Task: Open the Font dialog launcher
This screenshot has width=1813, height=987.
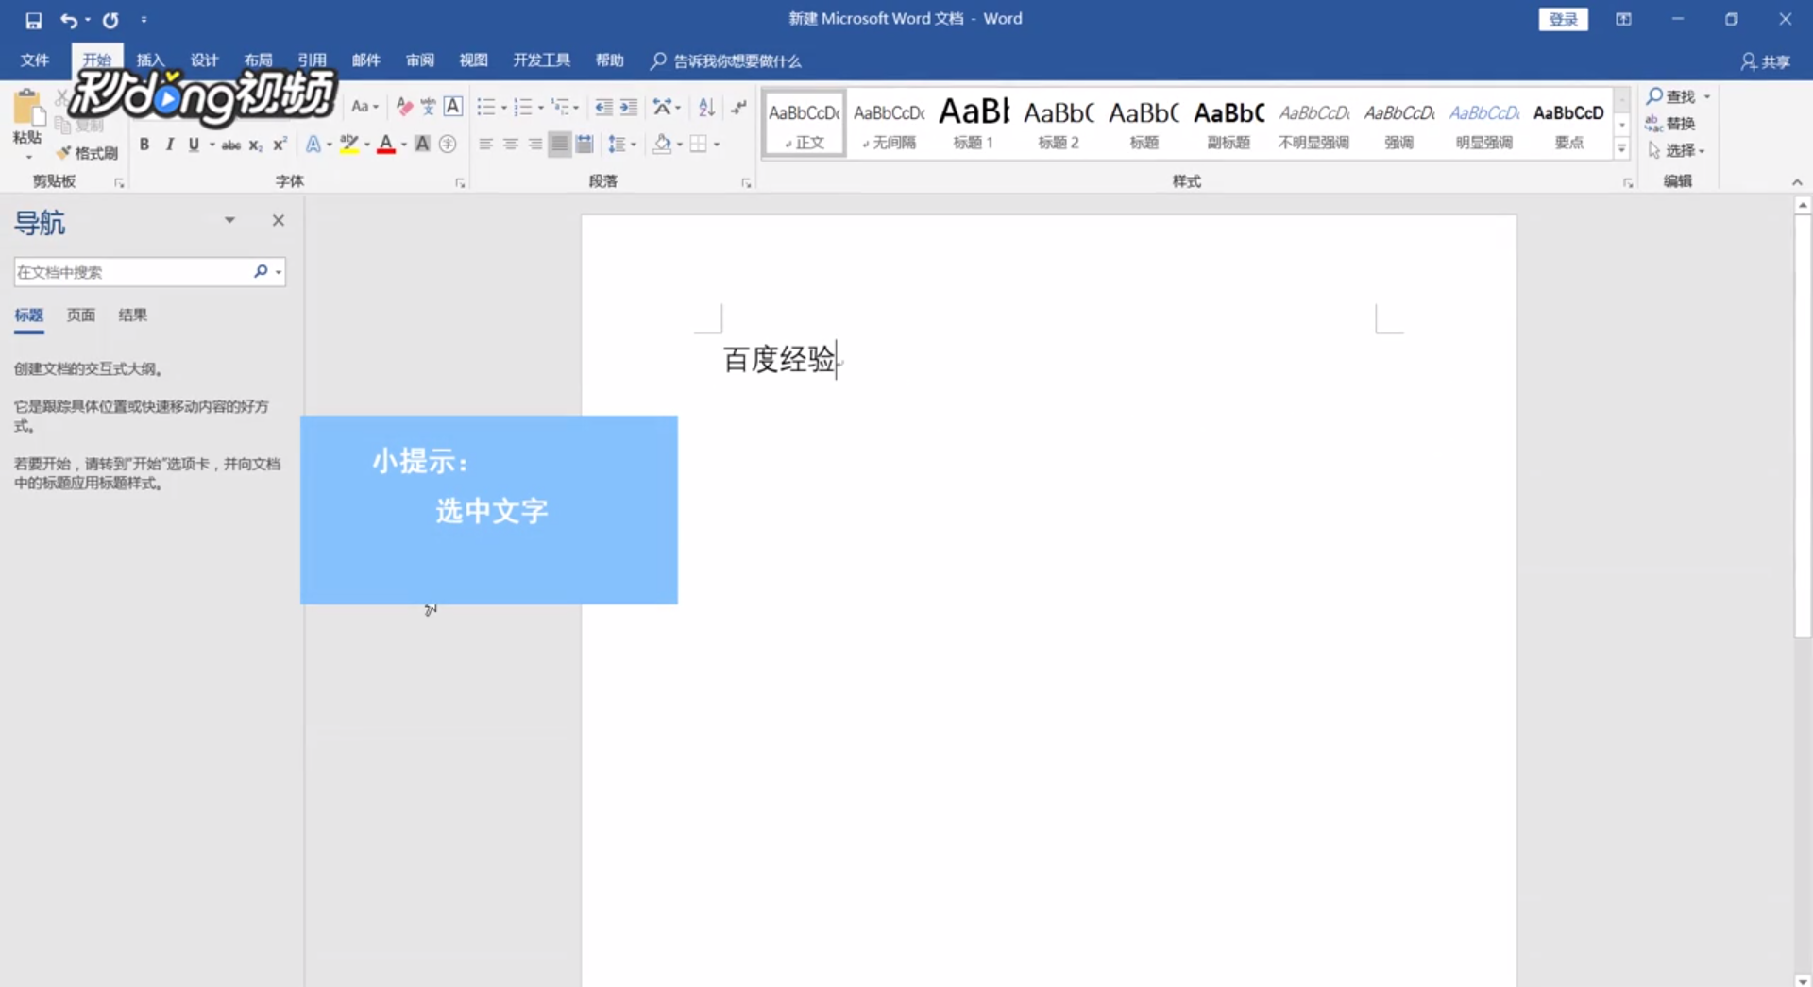Action: click(x=460, y=183)
